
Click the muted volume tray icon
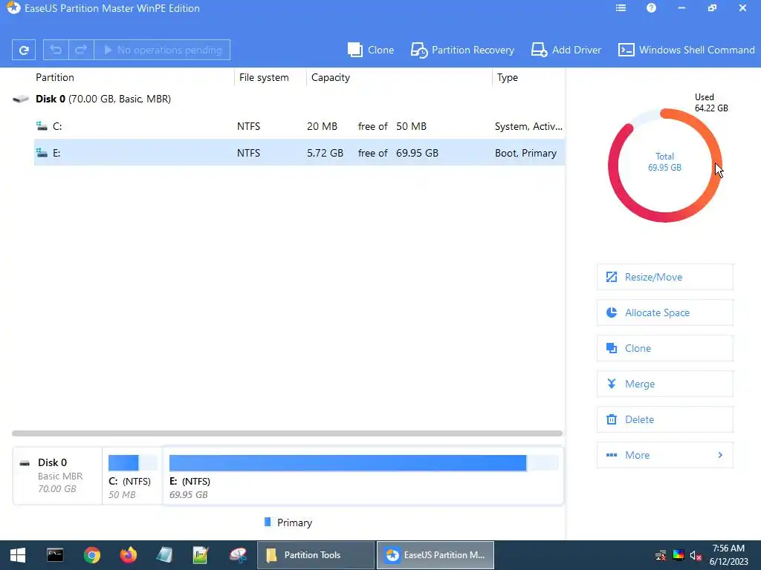[x=696, y=555]
